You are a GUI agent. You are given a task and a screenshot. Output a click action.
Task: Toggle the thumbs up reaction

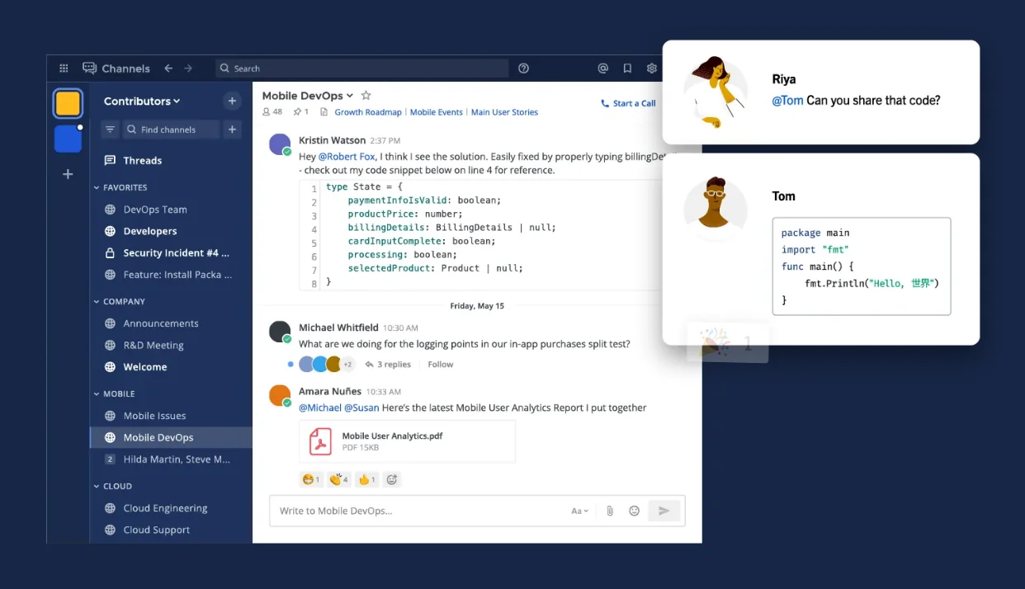[367, 479]
